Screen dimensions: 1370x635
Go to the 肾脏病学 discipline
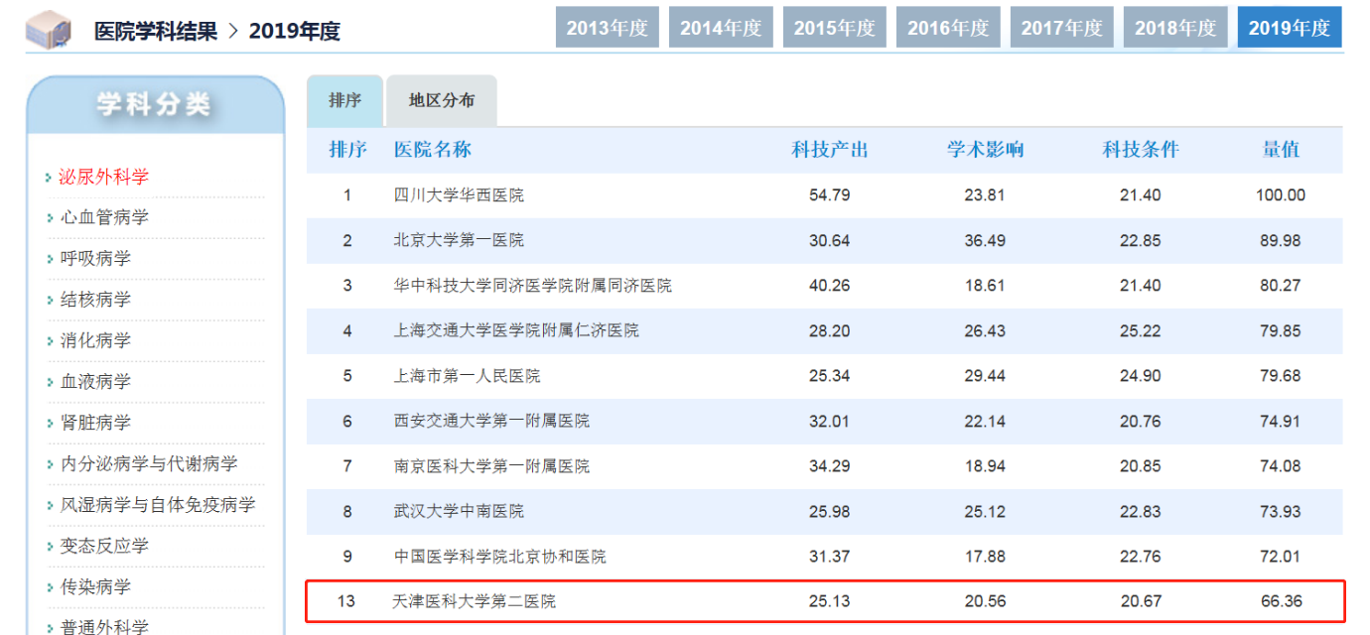(95, 423)
